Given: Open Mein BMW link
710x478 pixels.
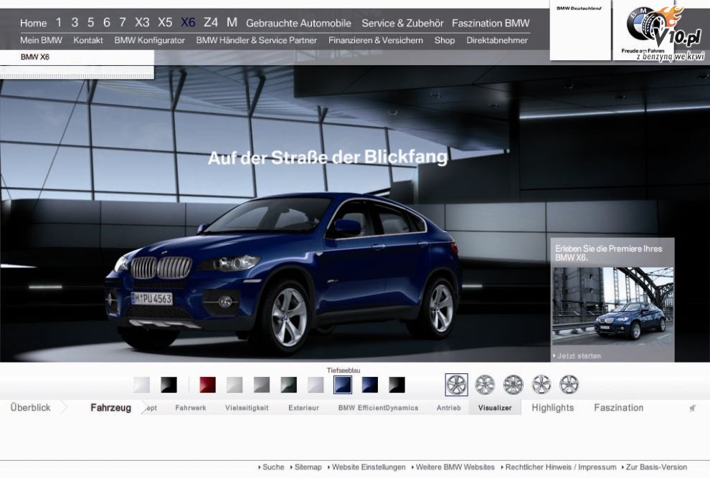Looking at the screenshot, I should [x=41, y=40].
